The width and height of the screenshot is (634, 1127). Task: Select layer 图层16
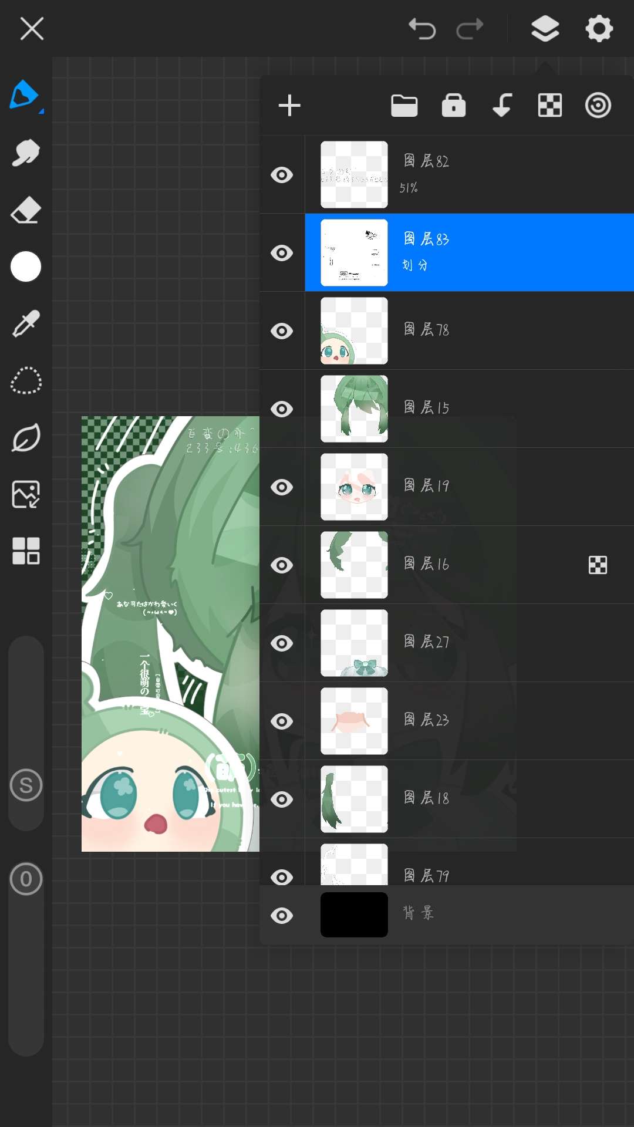pyautogui.click(x=470, y=565)
